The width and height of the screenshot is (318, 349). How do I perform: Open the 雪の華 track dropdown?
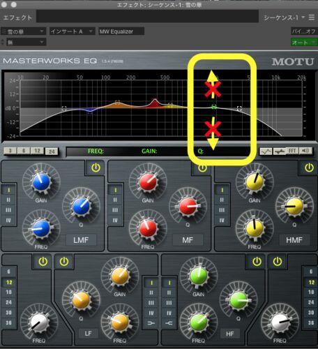(x=24, y=31)
